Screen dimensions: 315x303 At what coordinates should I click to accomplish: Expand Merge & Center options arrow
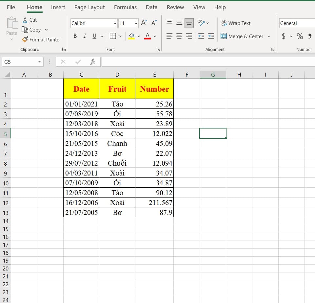[269, 36]
